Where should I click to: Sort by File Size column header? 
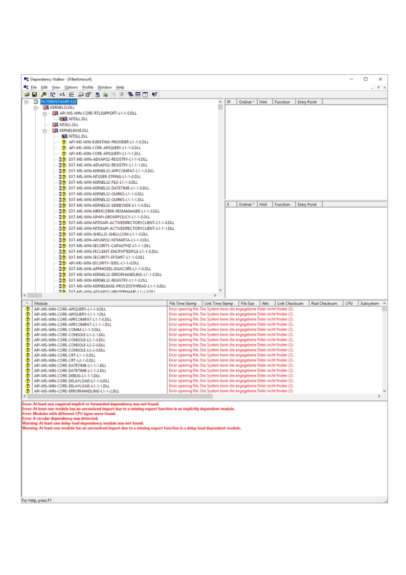249,303
